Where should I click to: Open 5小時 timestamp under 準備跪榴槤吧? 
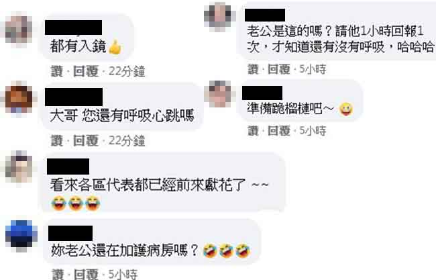coord(313,131)
